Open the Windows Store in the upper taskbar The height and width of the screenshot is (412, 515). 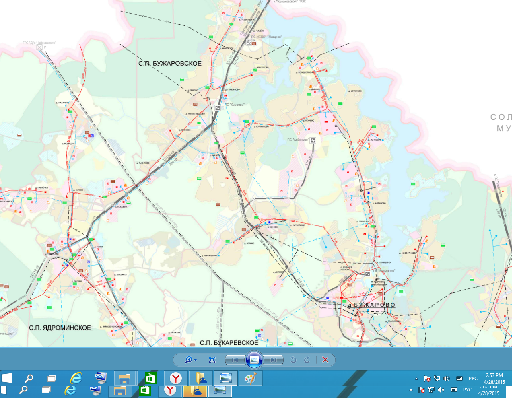click(x=150, y=378)
